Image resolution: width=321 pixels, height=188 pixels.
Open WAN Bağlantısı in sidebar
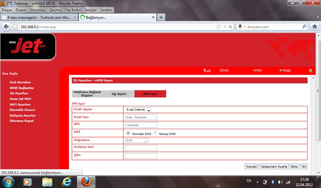click(x=22, y=88)
